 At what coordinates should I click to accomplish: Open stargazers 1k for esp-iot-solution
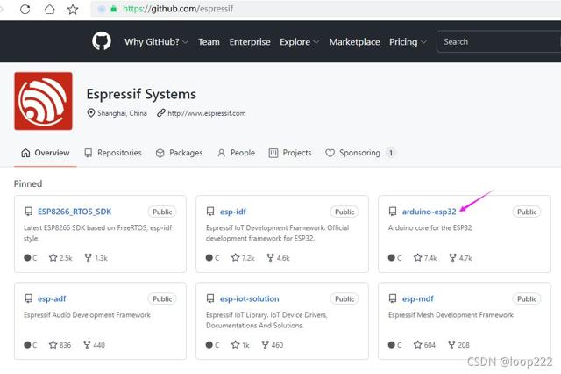[240, 345]
